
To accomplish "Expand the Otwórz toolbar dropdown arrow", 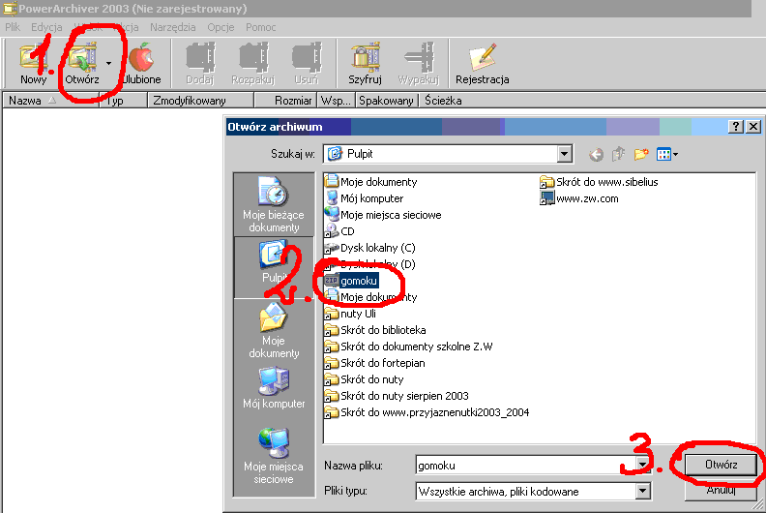I will pyautogui.click(x=108, y=64).
